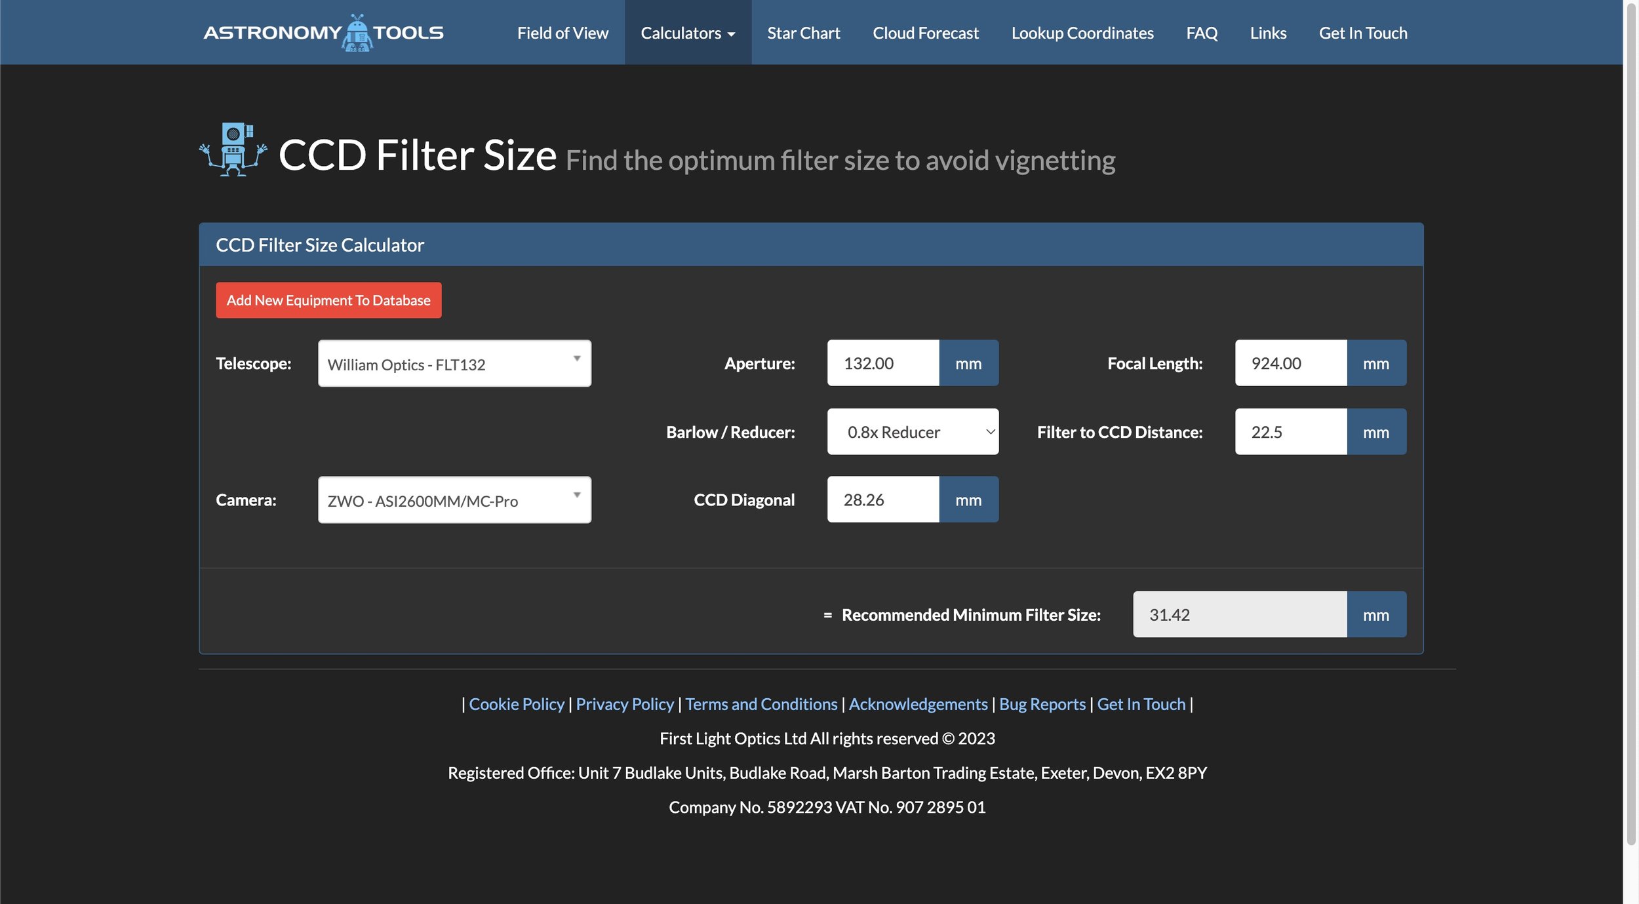Viewport: 1639px width, 904px height.
Task: Click the Telescope label
Action: 253,363
